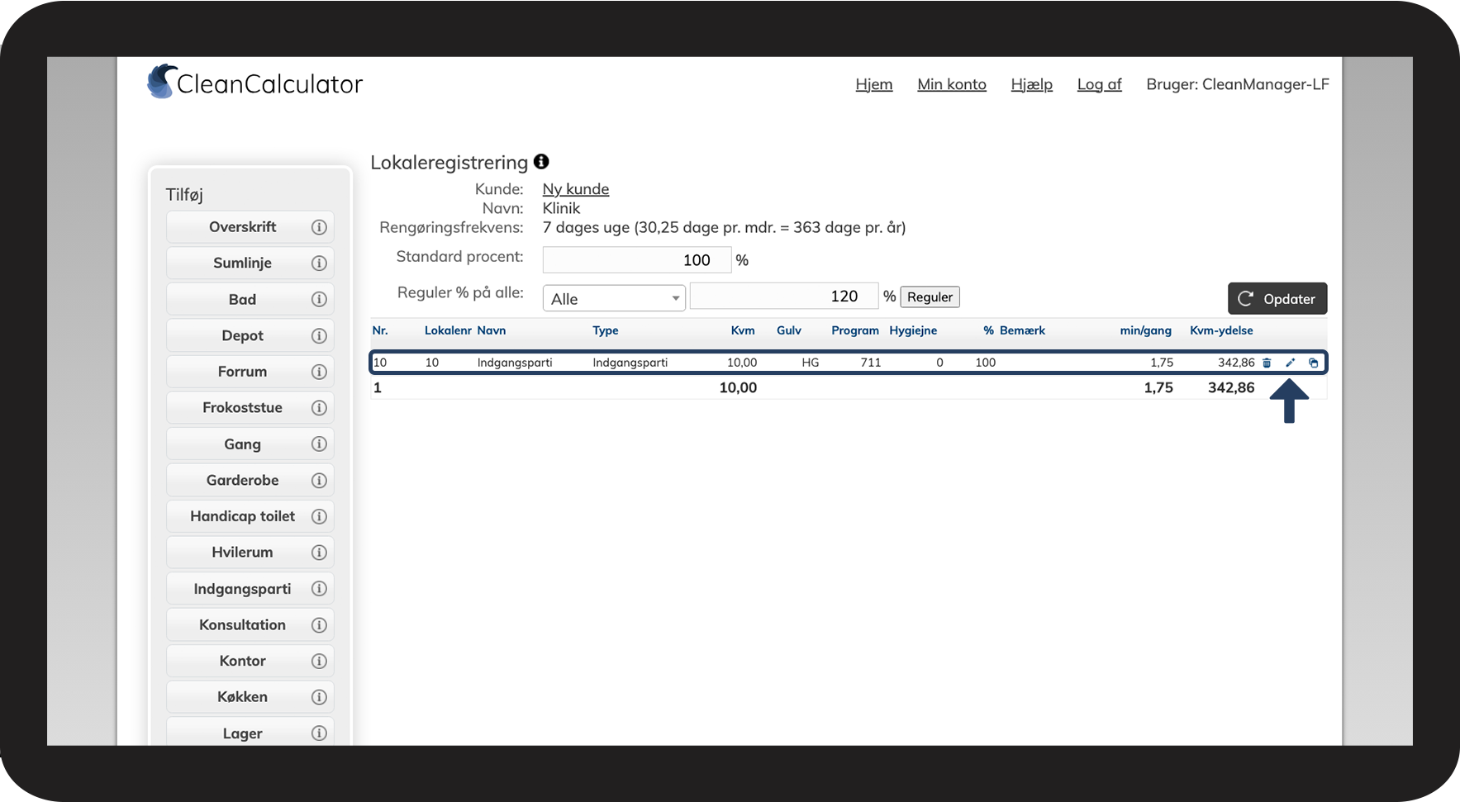Screen dimensions: 1460x802
Task: Click the Program column header
Action: (x=855, y=330)
